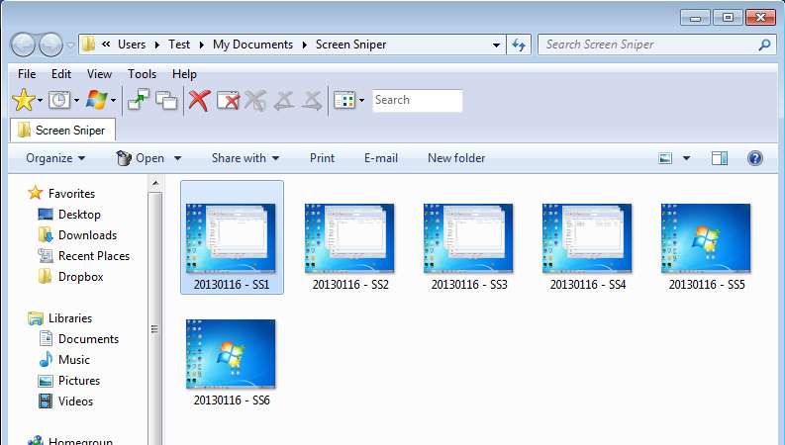The height and width of the screenshot is (445, 785).
Task: Click the Print button
Action: click(x=322, y=158)
